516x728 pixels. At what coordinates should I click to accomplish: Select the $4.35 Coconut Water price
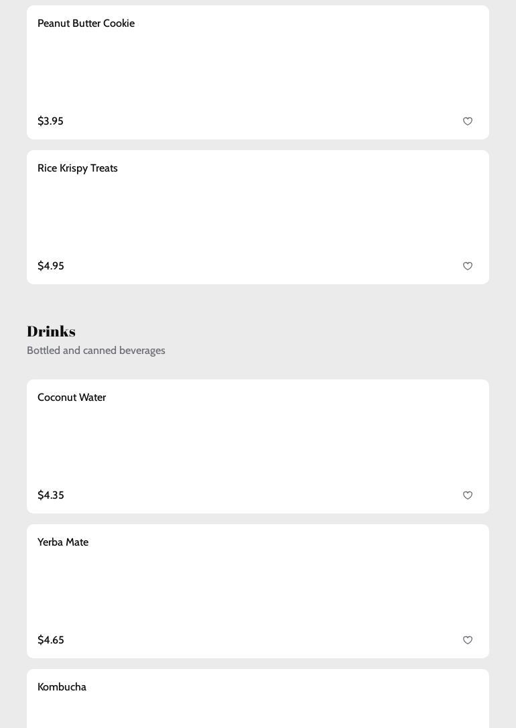point(51,495)
